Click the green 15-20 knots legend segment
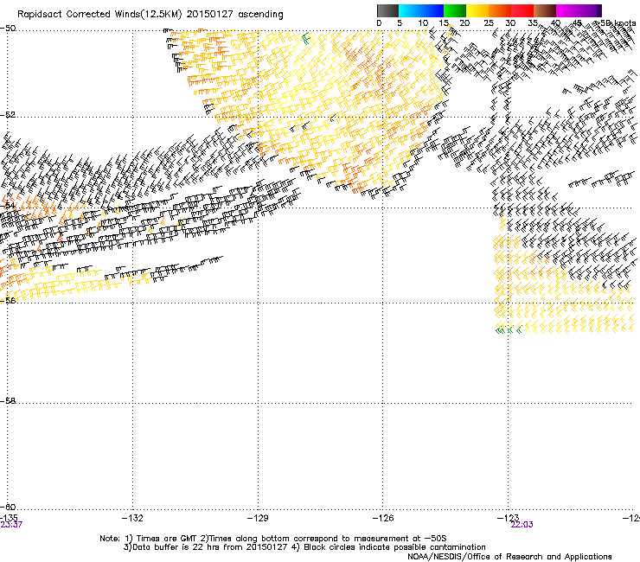This screenshot has width=640, height=562. tap(455, 10)
